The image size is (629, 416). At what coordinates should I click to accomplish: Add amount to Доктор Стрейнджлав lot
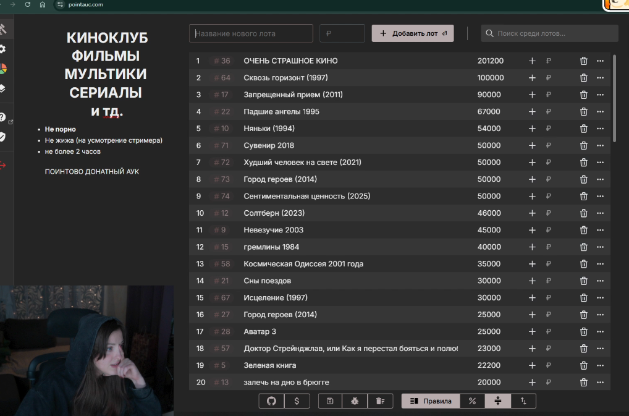532,349
